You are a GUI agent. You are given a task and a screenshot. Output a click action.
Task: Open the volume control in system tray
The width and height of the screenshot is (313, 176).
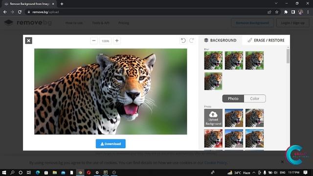click(x=276, y=173)
